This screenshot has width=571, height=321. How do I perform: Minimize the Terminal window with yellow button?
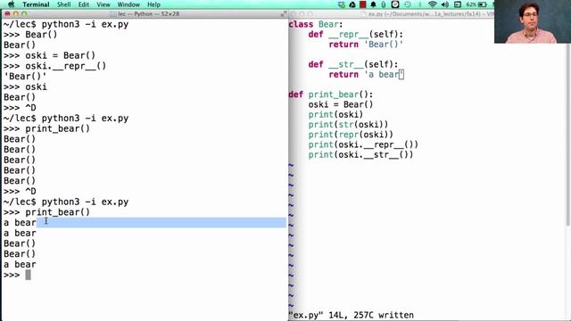pyautogui.click(x=16, y=14)
